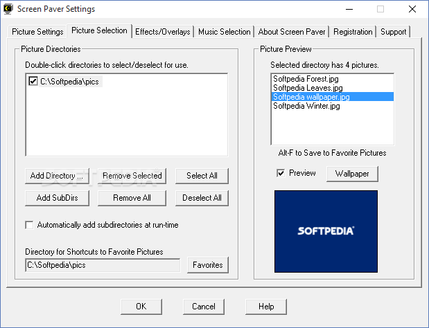The height and width of the screenshot is (328, 429).
Task: Close the Screen Paver Settings window
Action: point(412,9)
